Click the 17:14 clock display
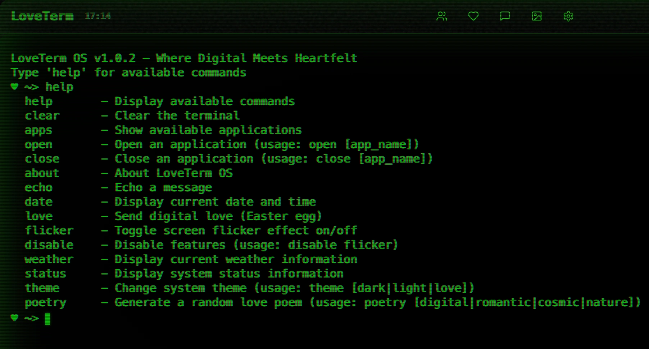 pos(98,16)
